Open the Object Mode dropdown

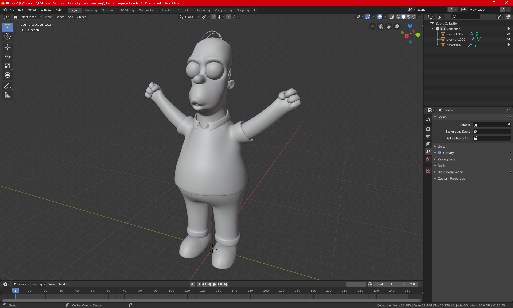click(27, 17)
